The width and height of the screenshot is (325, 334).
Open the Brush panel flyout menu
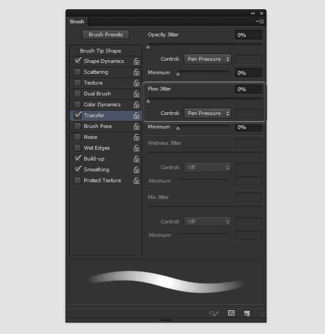[261, 22]
